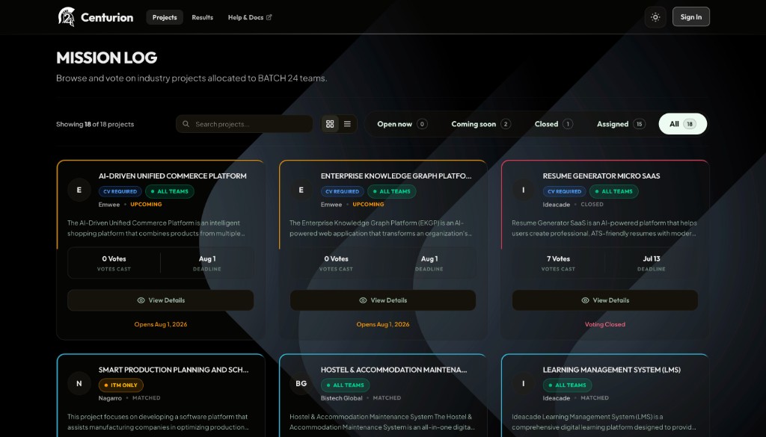The height and width of the screenshot is (437, 766).
Task: Click the MISSION LOG heading
Action: pyautogui.click(x=106, y=58)
